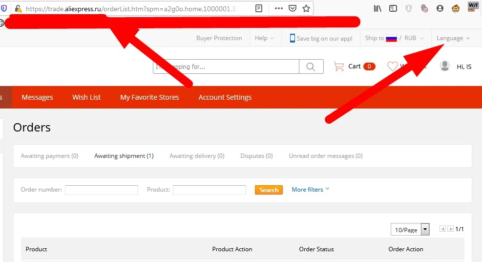Click the 1/1 page indicator
The image size is (482, 262).
[x=460, y=229]
